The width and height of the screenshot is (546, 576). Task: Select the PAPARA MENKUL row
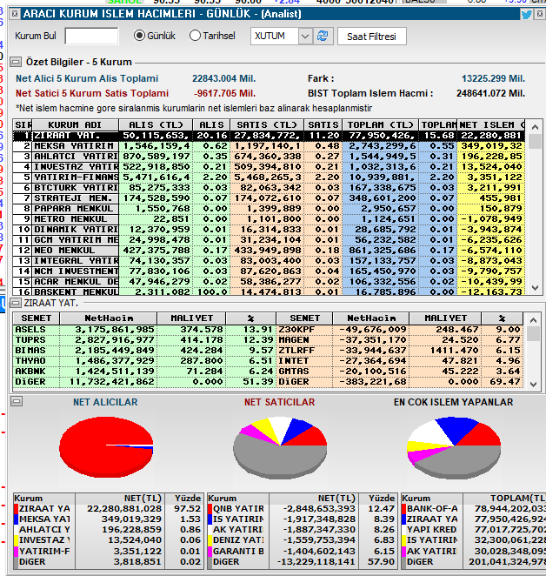point(269,209)
